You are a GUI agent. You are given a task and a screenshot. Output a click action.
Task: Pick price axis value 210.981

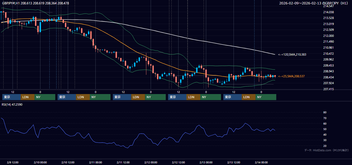click(328, 48)
